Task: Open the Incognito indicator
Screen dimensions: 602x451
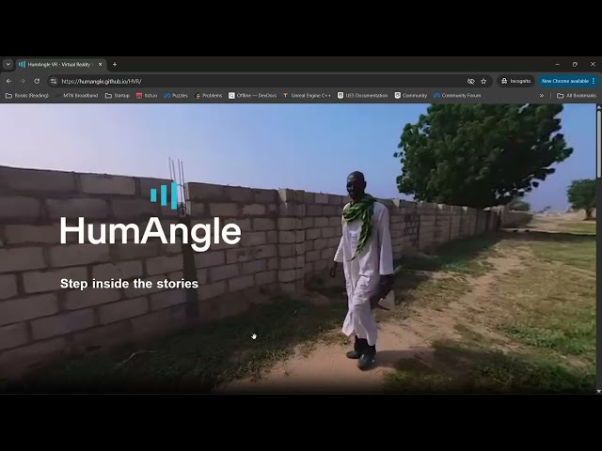Action: [x=516, y=81]
